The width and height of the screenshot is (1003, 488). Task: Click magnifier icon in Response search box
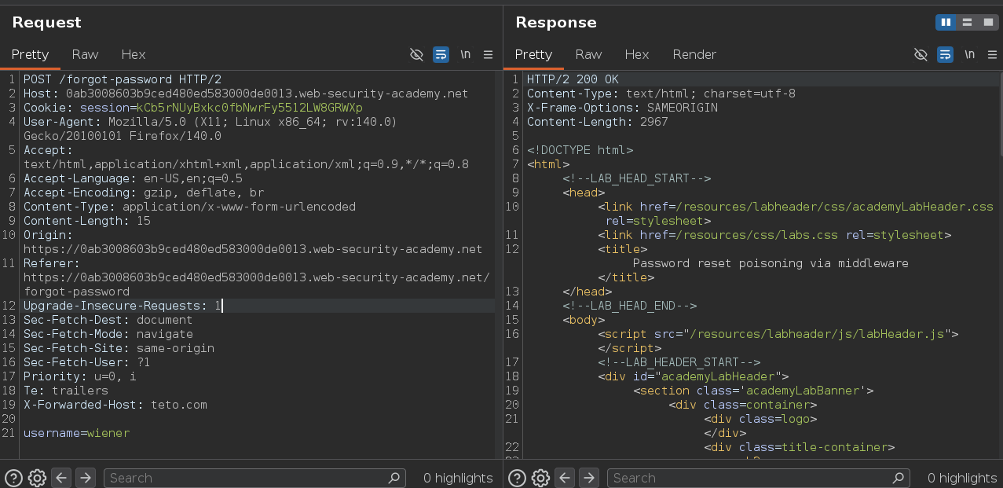[898, 478]
